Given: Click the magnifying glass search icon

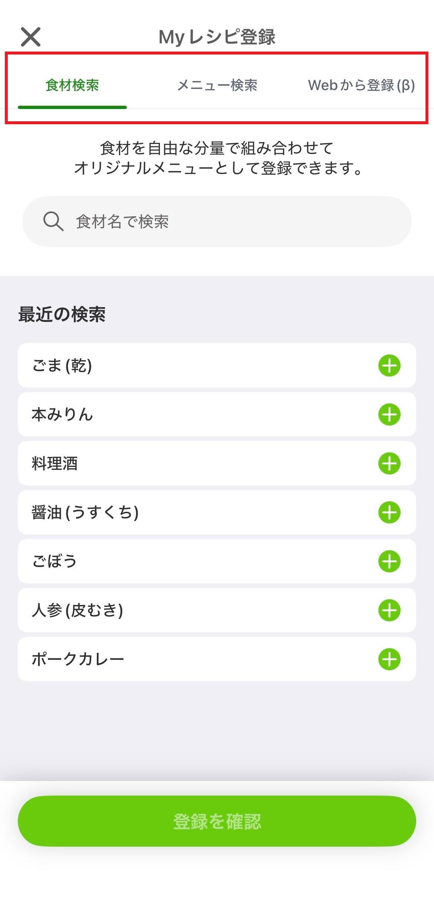Looking at the screenshot, I should point(53,221).
